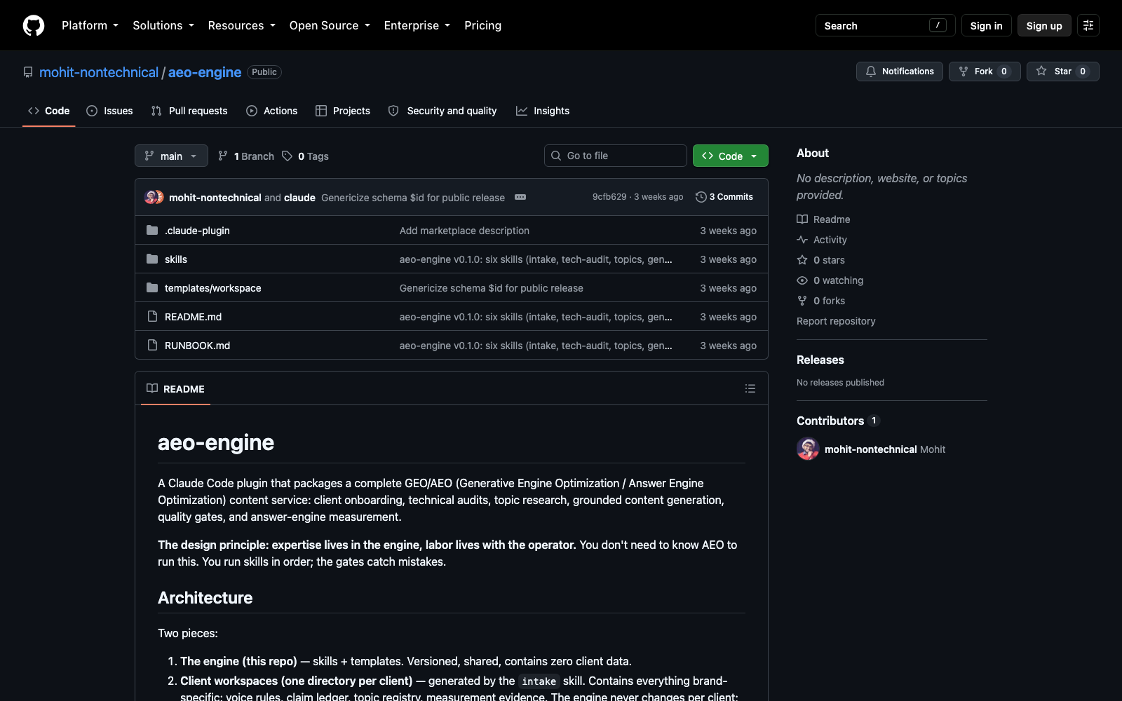Viewport: 1122px width, 701px height.
Task: Click the repository icon beside owner name
Action: pos(28,72)
